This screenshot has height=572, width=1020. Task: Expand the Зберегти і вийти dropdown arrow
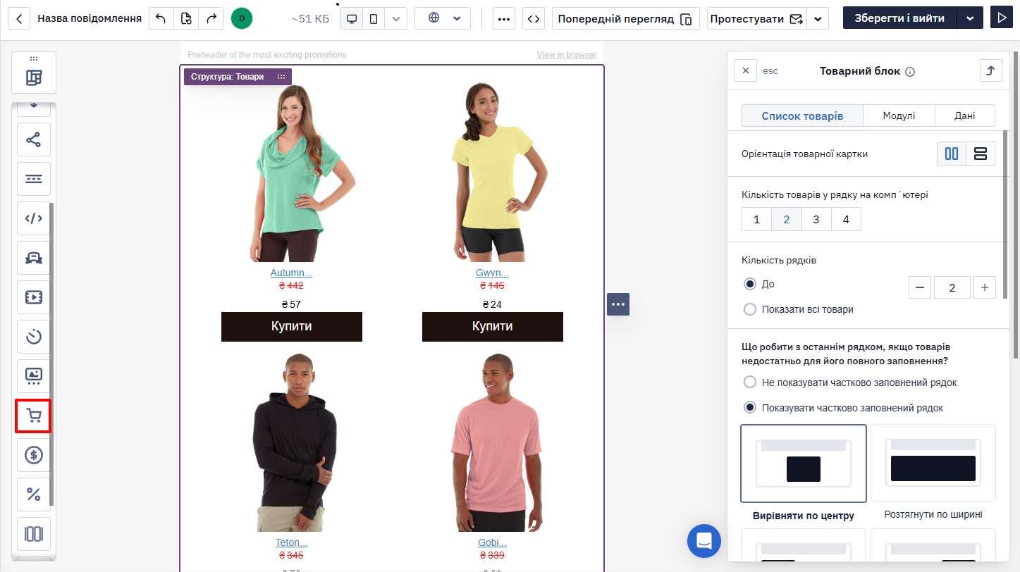coord(970,18)
